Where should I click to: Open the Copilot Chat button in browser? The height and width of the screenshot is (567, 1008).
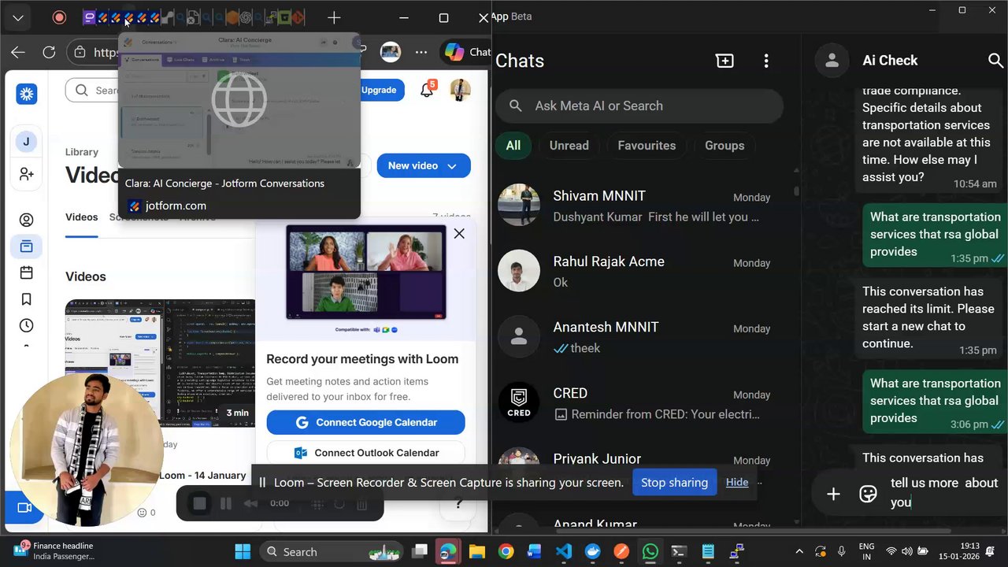[x=466, y=52]
